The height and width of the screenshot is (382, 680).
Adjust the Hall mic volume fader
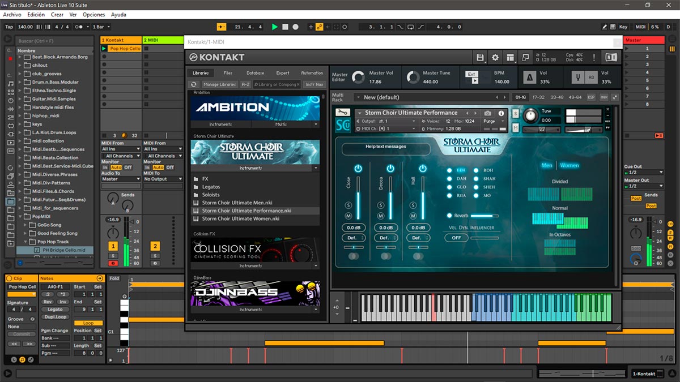click(x=422, y=198)
